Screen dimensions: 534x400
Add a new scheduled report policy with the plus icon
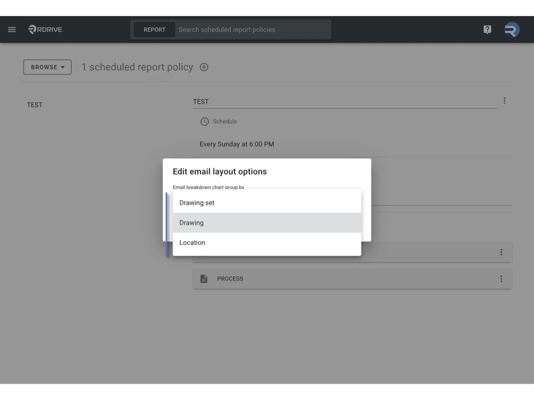(x=204, y=67)
